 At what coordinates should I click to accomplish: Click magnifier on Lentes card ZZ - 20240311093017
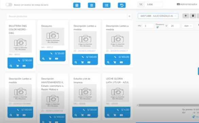[108, 62]
